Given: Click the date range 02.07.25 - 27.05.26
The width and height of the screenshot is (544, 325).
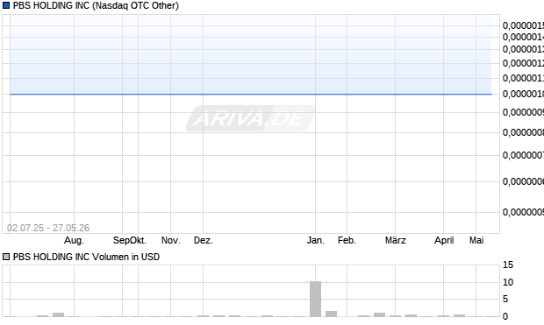Looking at the screenshot, I should coord(48,228).
